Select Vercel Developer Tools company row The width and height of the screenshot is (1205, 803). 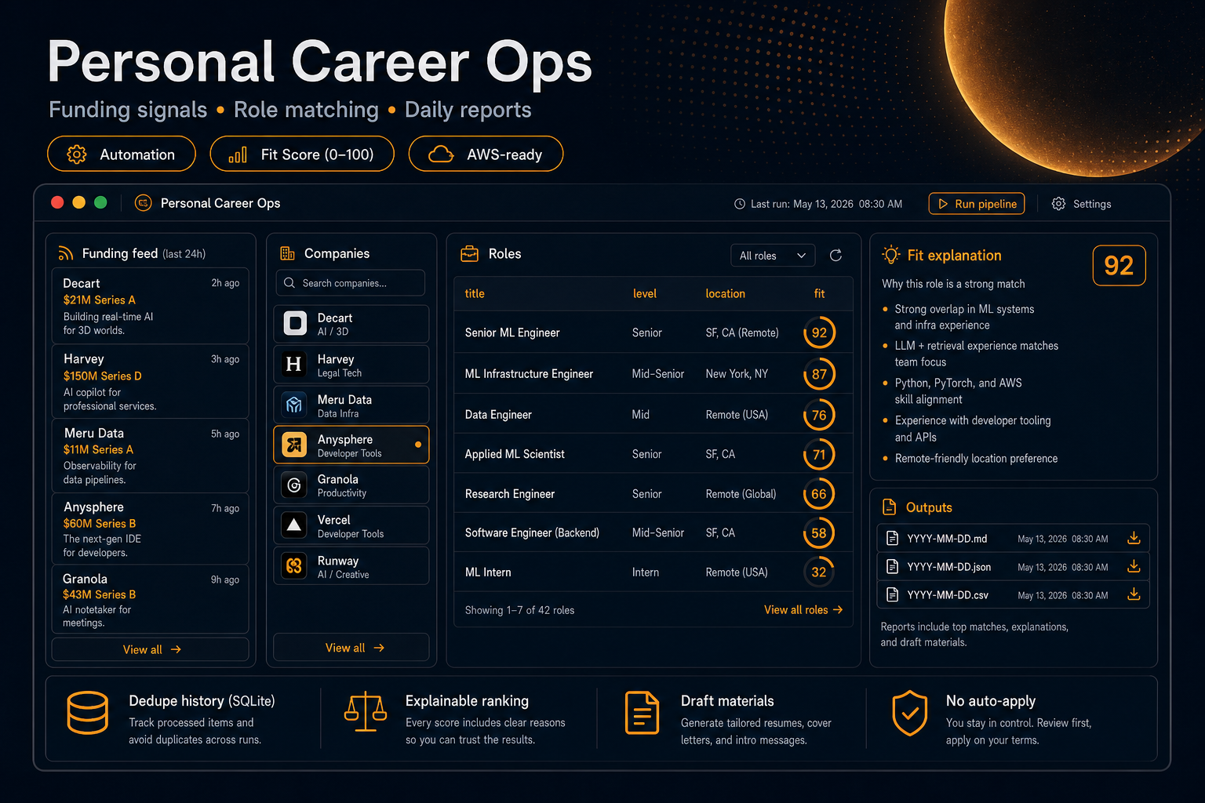351,525
